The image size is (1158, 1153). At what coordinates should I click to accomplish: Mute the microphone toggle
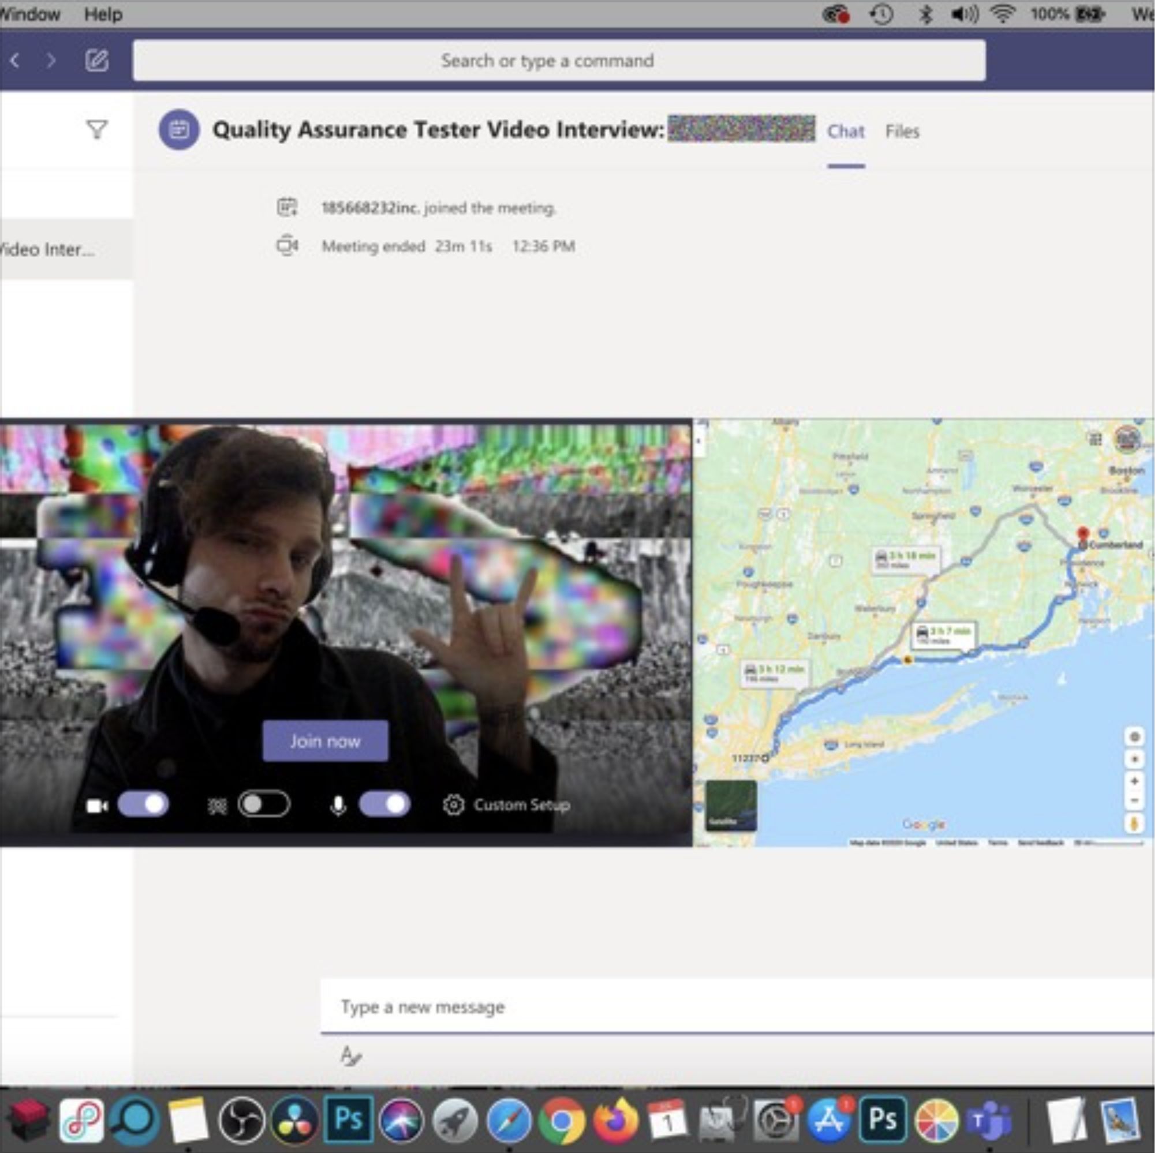pyautogui.click(x=384, y=805)
